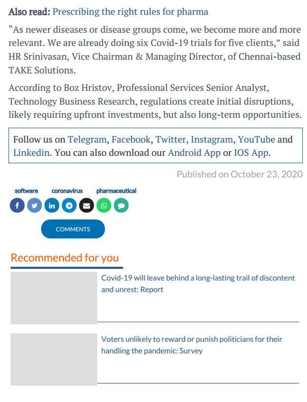
Task: Select the coronavirus tag
Action: pos(67,191)
